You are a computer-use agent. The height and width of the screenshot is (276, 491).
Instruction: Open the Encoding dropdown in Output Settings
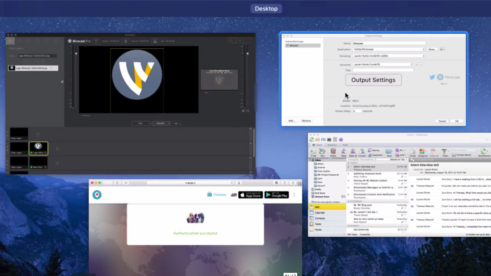(x=389, y=56)
